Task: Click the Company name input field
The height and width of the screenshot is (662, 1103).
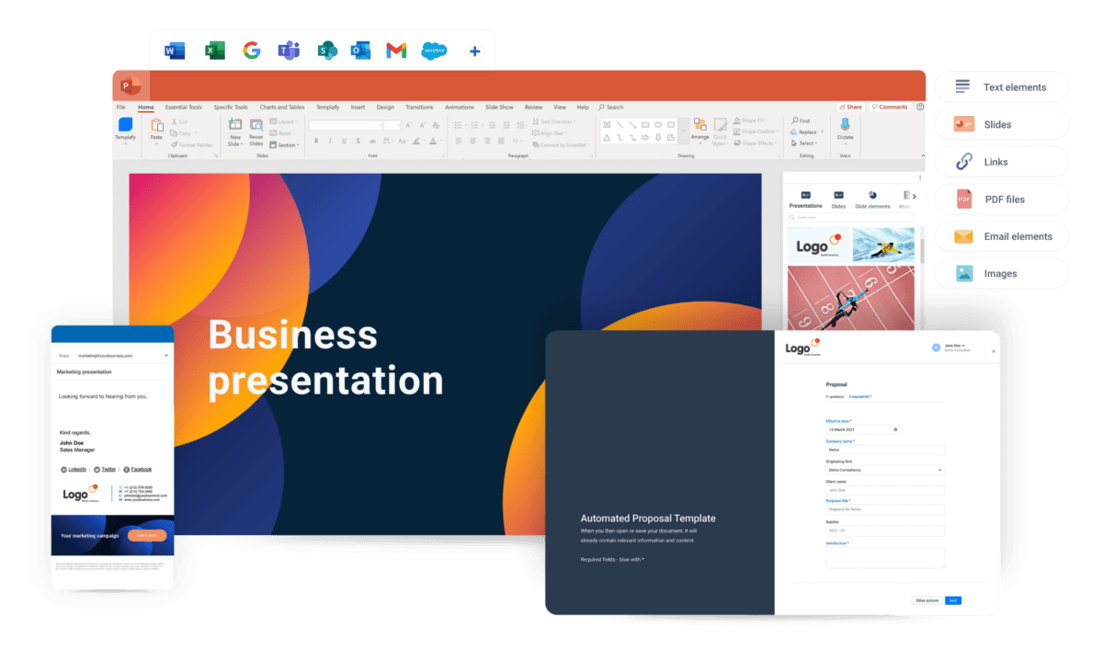Action: (x=885, y=450)
